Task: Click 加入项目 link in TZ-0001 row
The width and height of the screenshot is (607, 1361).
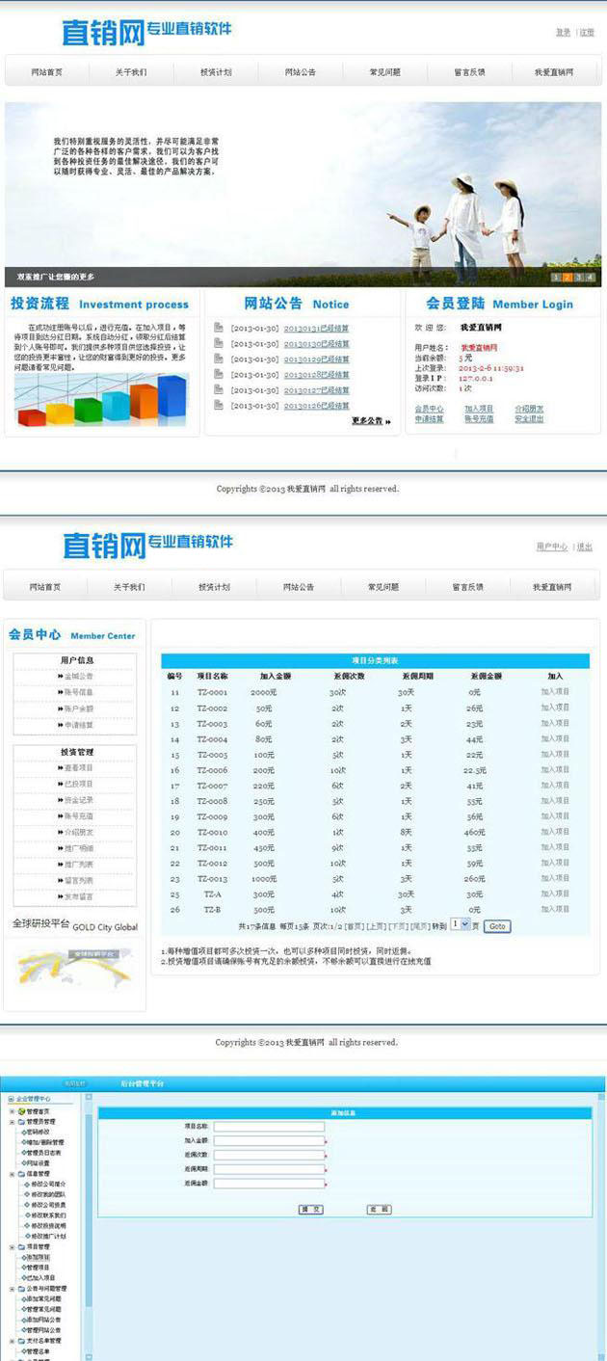Action: pos(555,692)
